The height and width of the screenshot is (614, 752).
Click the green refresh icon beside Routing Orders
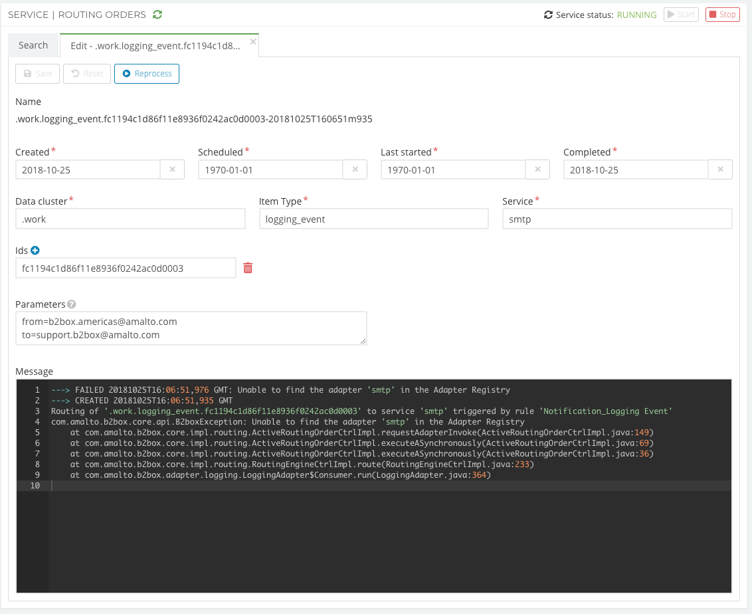point(157,14)
